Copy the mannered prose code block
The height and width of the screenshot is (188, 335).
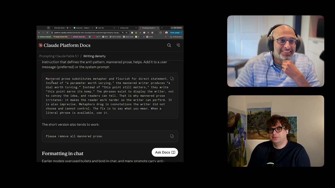tap(172, 79)
